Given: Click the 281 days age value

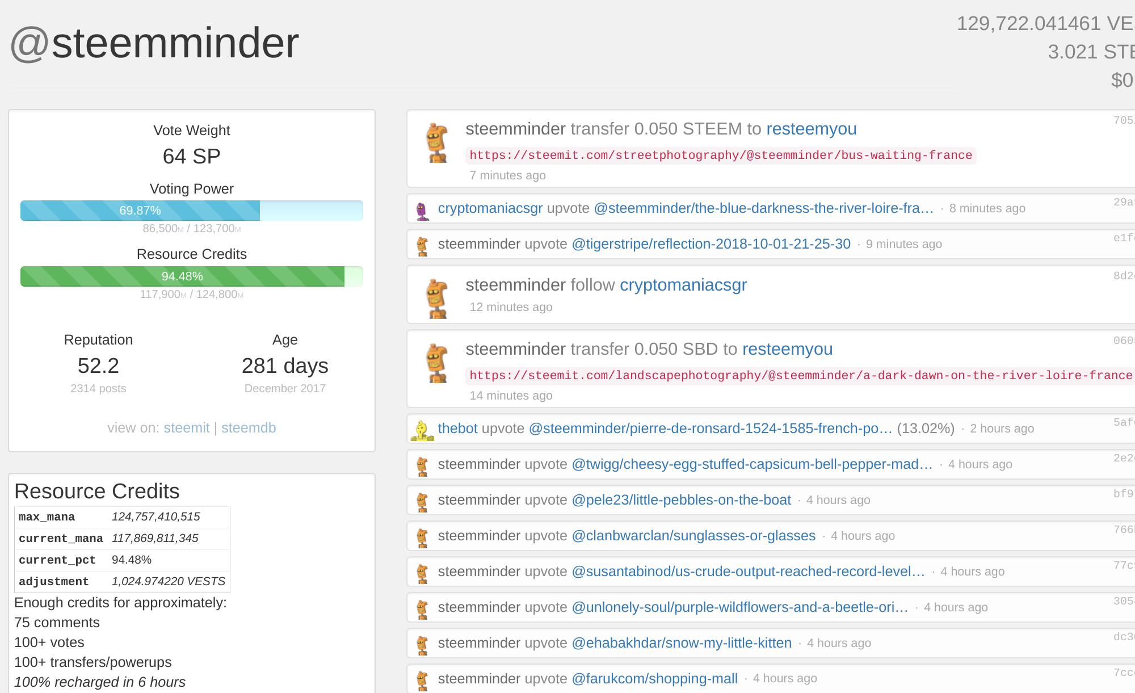Looking at the screenshot, I should (x=285, y=366).
